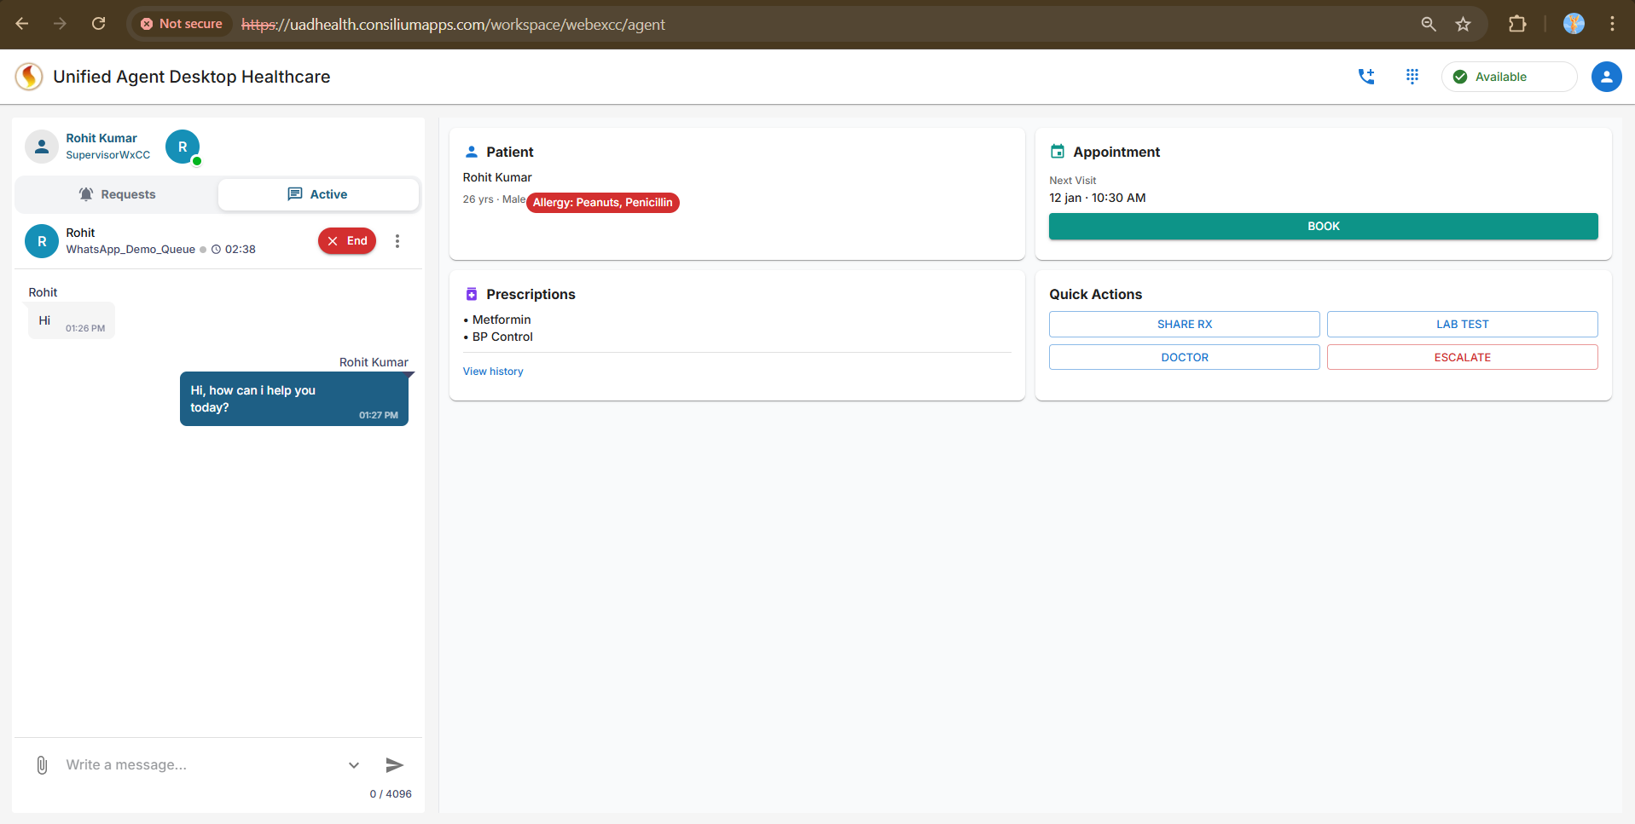Open the Chrome three-dot menu
Screen dimensions: 1635x824
[x=1612, y=24]
